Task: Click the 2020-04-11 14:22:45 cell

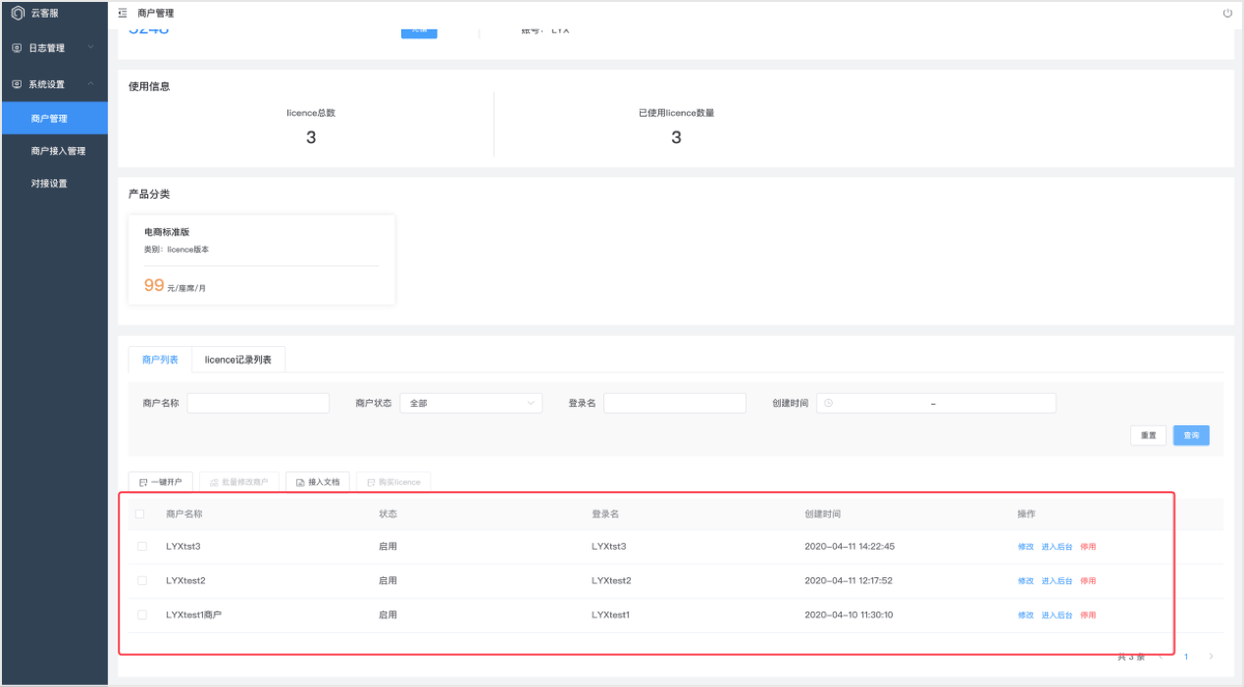Action: 850,547
